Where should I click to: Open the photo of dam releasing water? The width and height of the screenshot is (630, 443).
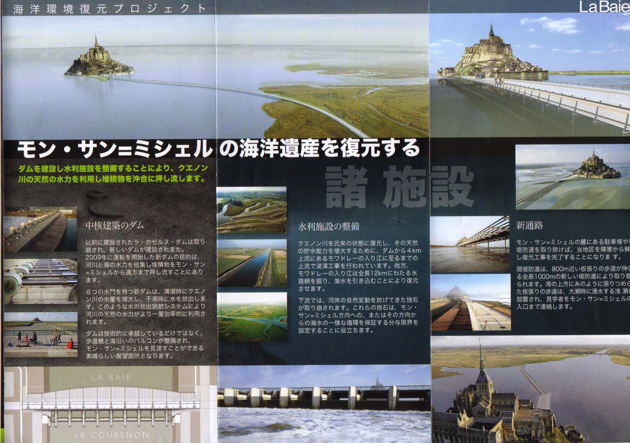point(324,404)
